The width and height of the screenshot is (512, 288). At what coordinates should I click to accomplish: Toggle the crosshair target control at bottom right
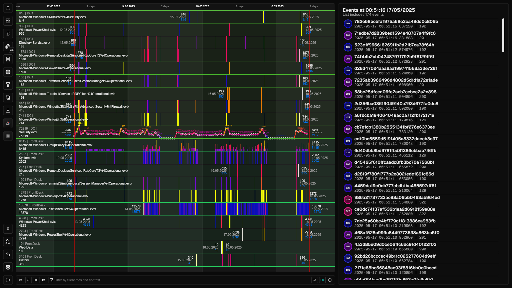click(330, 280)
